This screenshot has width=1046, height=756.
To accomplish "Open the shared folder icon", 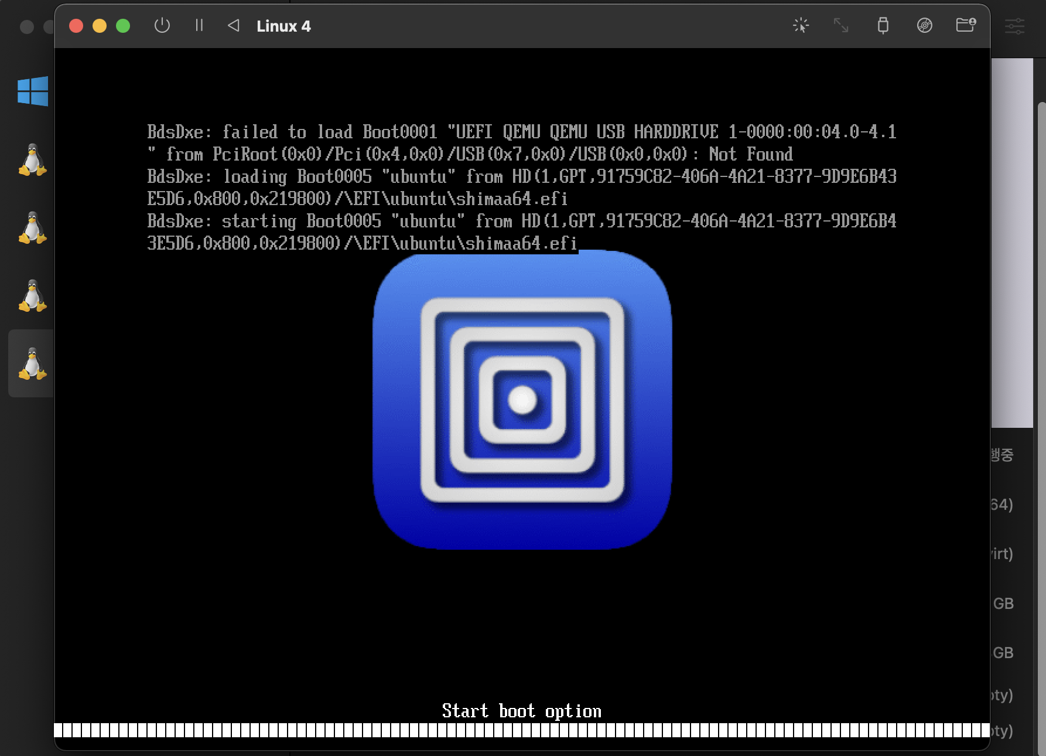I will click(x=966, y=25).
